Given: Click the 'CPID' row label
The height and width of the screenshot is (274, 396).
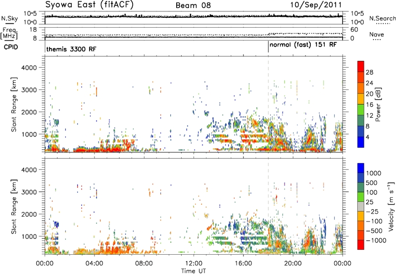Looking at the screenshot, I should 11,47.
